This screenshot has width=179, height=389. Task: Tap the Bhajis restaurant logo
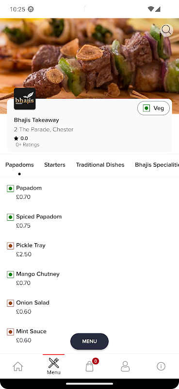(25, 99)
